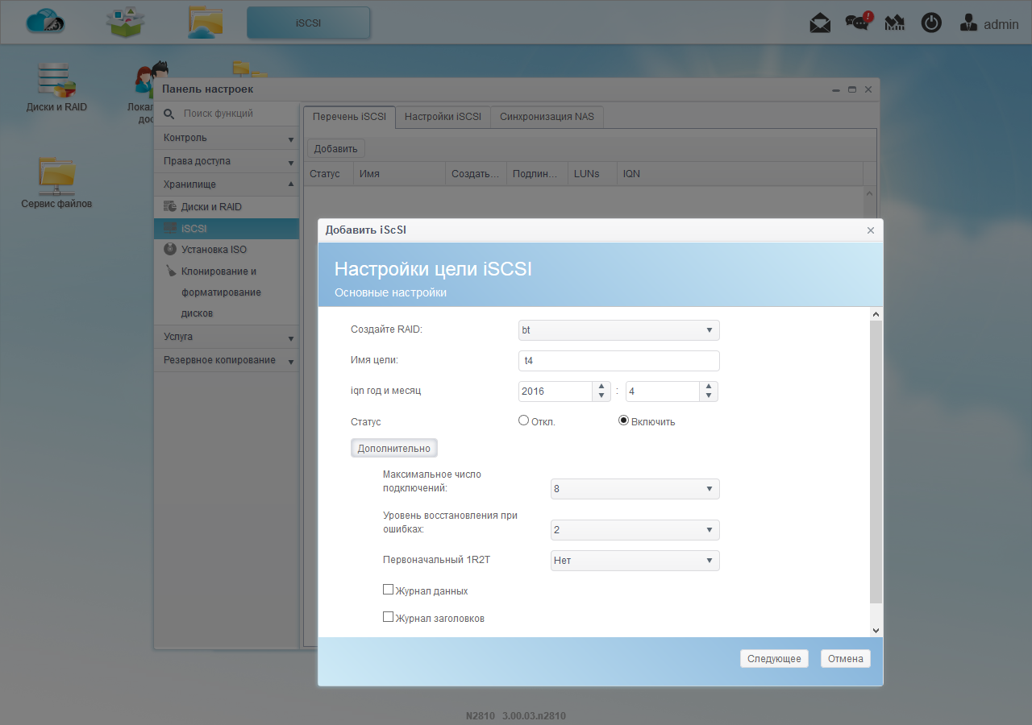The height and width of the screenshot is (725, 1032).
Task: Expand the Права доступа section
Action: 227,161
